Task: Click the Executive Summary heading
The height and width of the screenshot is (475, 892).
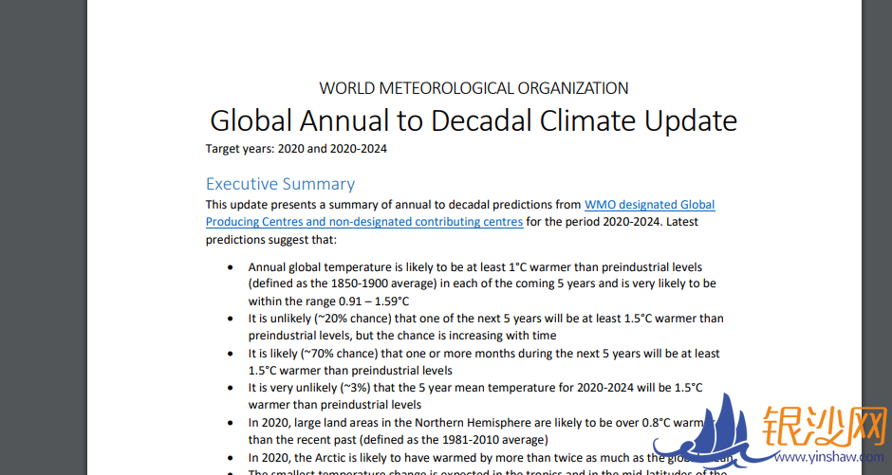Action: pos(280,184)
